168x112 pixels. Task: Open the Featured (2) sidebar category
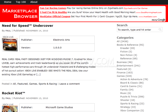[x=124, y=69]
